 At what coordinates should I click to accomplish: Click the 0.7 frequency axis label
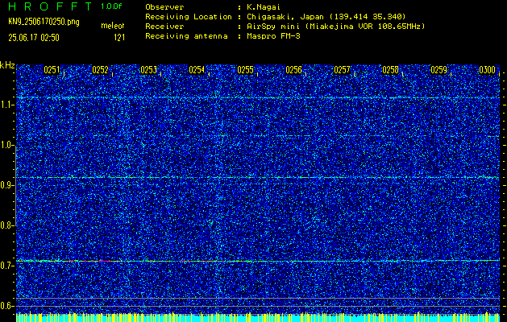coord(6,266)
